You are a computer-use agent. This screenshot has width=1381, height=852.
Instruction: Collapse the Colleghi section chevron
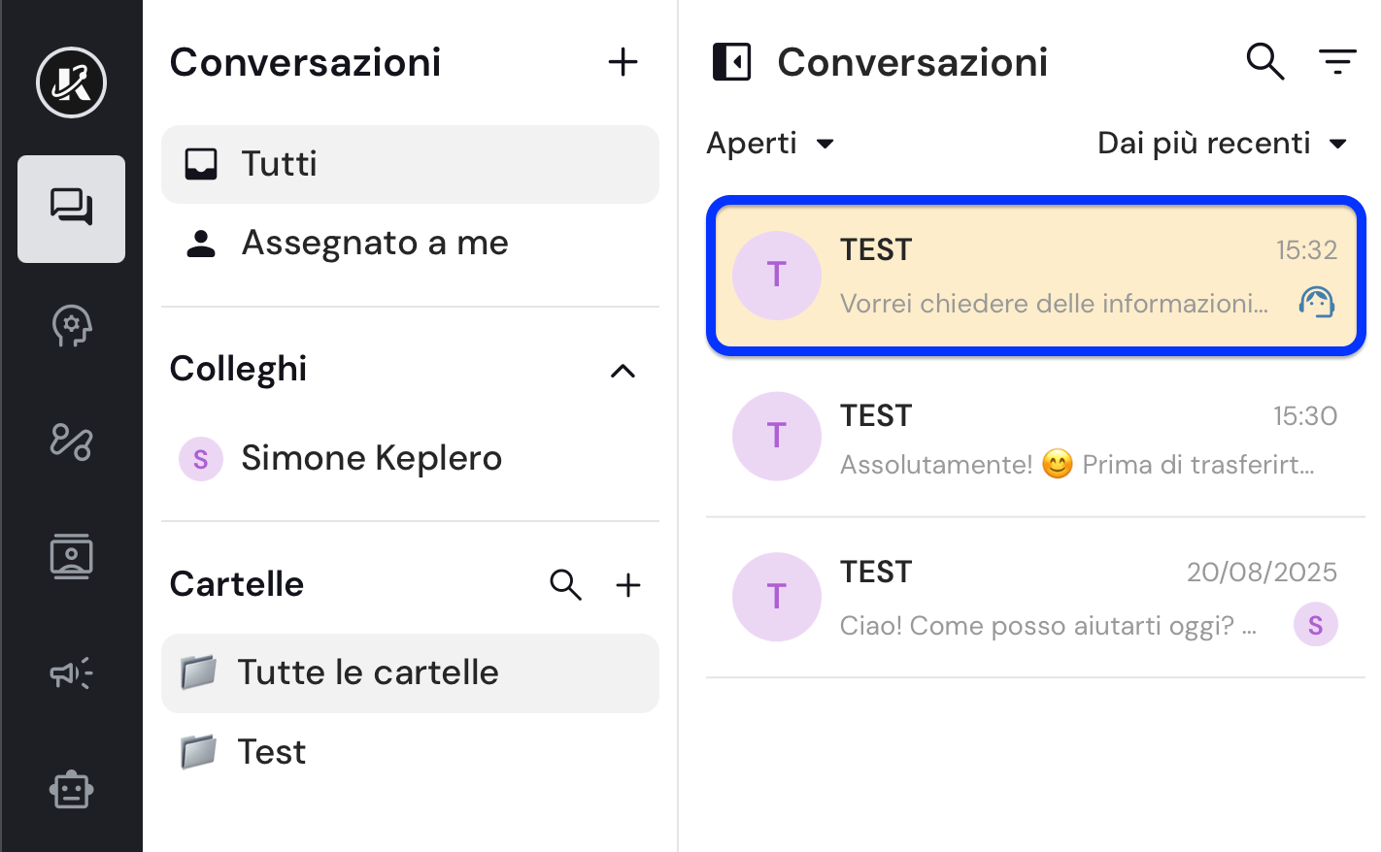pos(623,371)
